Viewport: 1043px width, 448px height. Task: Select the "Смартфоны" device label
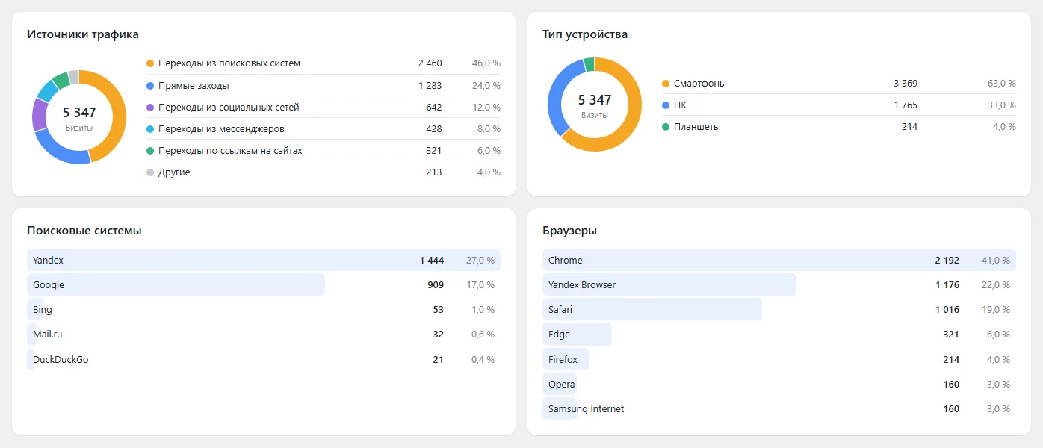click(x=700, y=84)
